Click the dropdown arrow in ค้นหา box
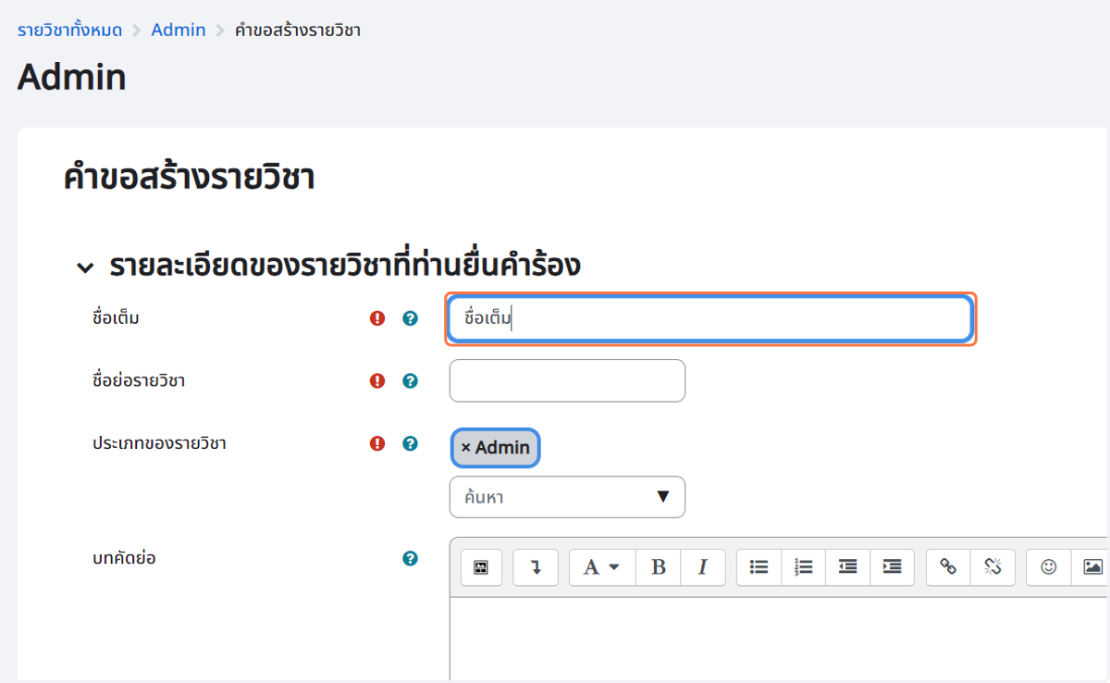Viewport: 1110px width, 683px height. coord(662,497)
